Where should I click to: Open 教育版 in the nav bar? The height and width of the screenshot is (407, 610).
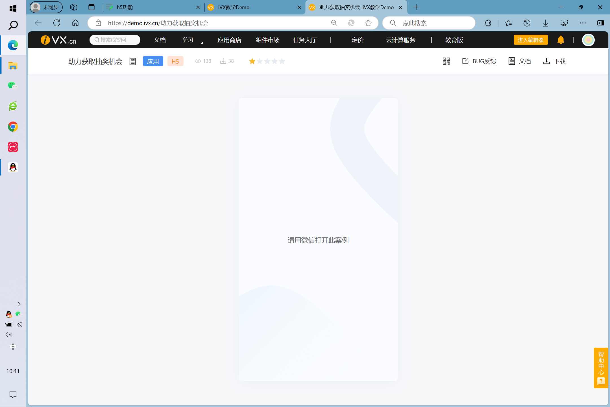pos(454,40)
